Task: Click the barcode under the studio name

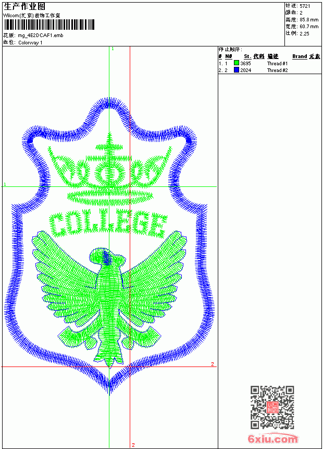Action: [49, 25]
